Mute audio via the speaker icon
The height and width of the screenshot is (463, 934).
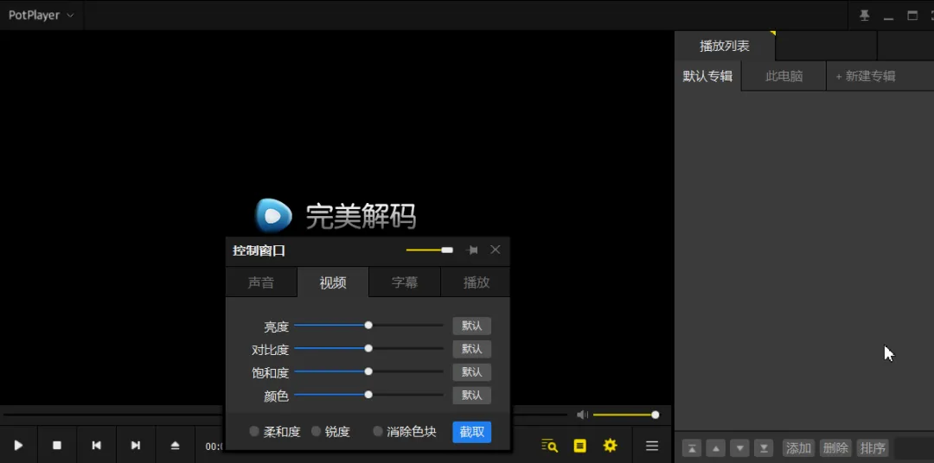[583, 415]
